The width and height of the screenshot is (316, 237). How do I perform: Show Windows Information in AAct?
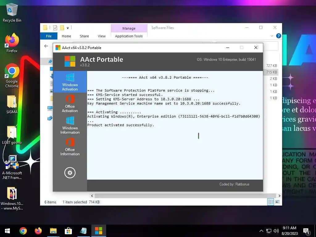[x=70, y=125]
